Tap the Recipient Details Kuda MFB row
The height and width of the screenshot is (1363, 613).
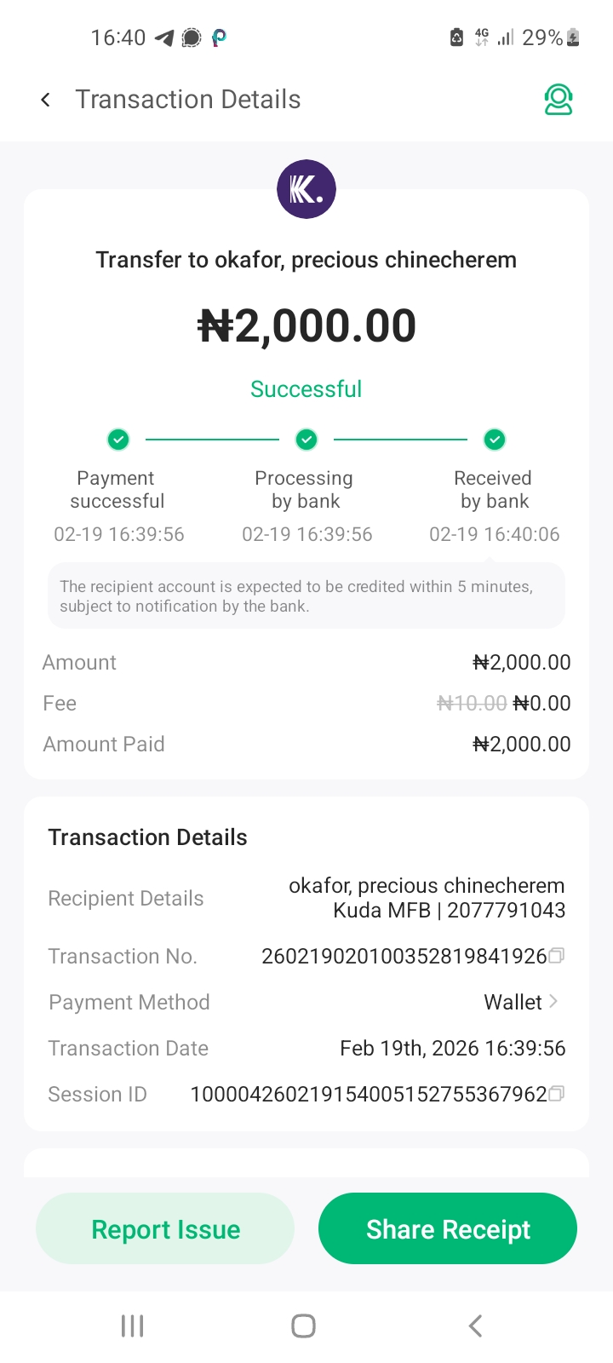click(x=426, y=898)
